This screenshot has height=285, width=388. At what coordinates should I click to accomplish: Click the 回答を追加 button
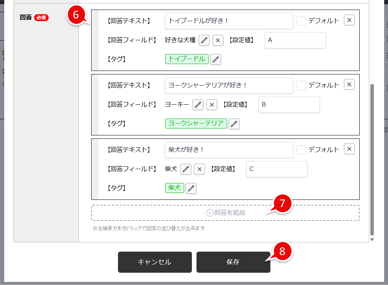[x=225, y=213]
